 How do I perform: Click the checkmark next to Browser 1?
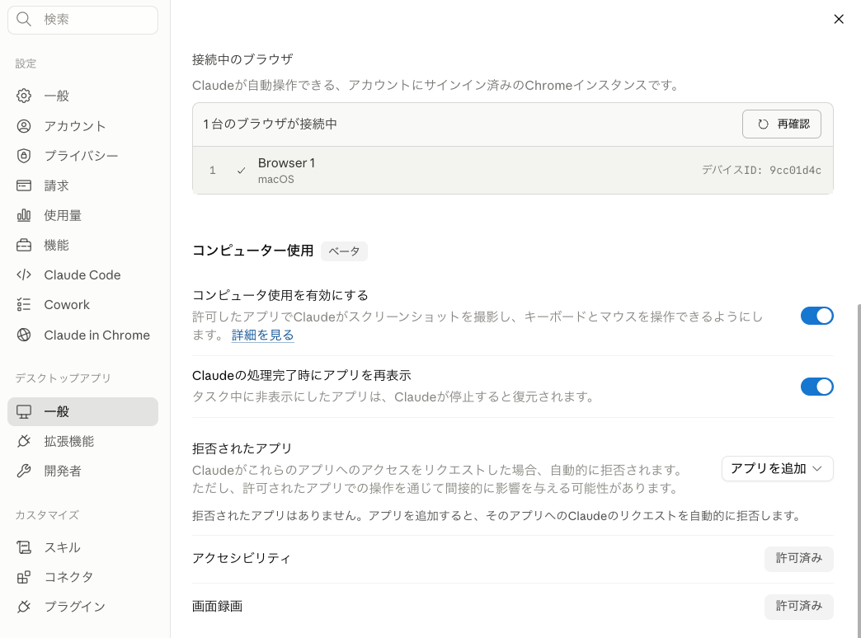coord(241,171)
